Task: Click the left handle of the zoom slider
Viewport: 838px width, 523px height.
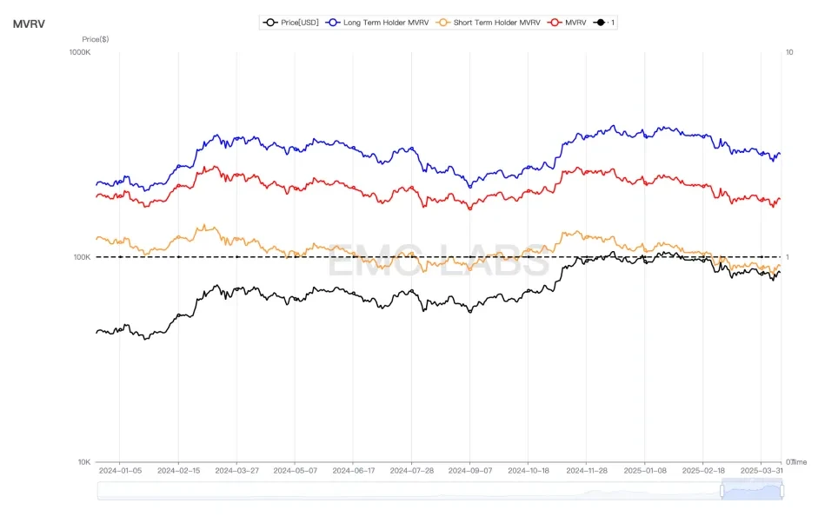Action: [x=722, y=491]
